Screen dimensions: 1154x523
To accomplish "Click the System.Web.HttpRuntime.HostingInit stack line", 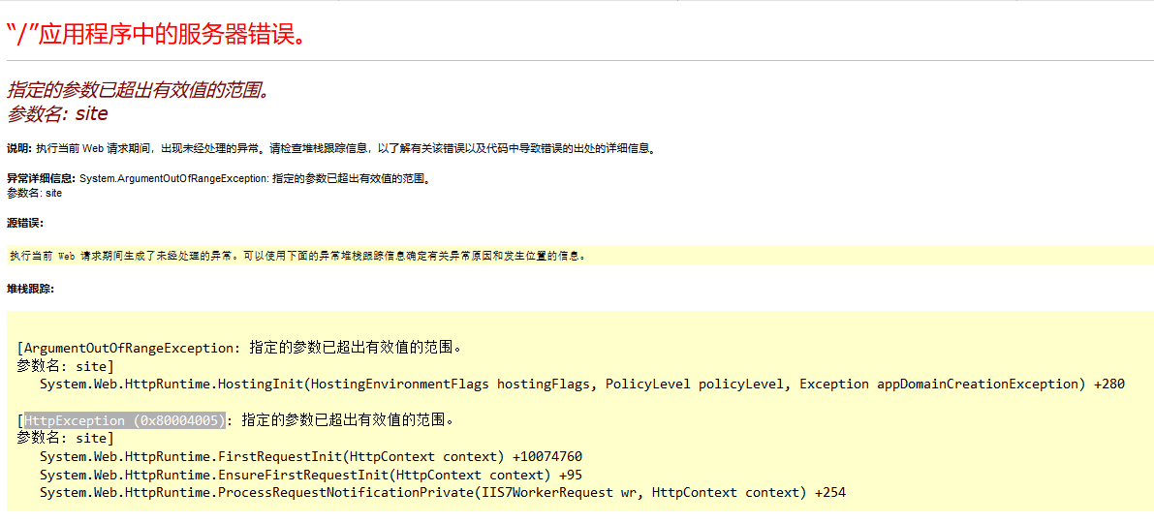I will click(582, 384).
